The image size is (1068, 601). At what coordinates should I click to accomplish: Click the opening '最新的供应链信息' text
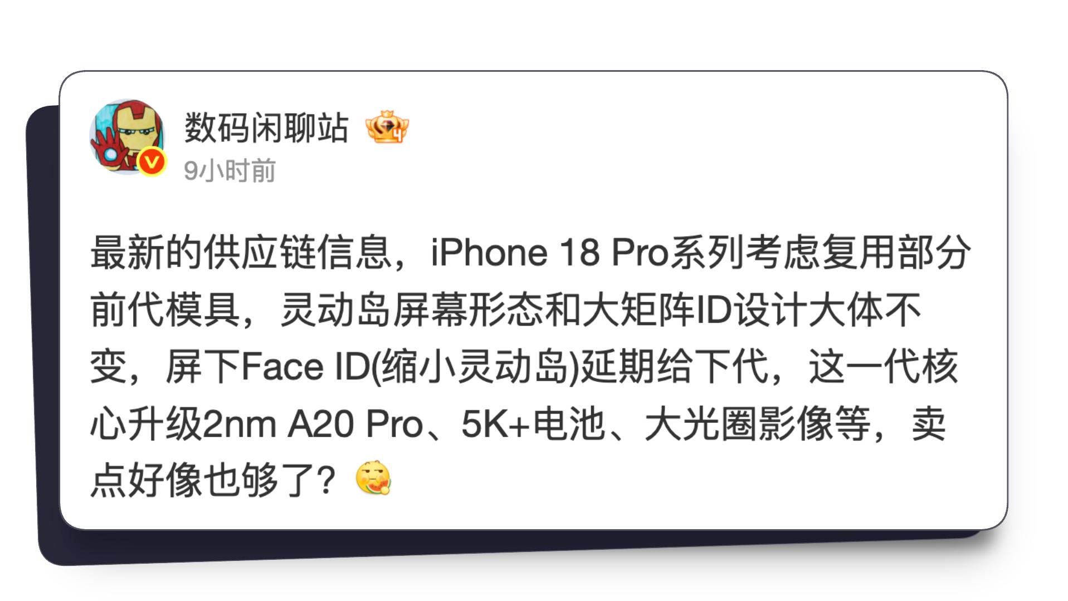241,253
